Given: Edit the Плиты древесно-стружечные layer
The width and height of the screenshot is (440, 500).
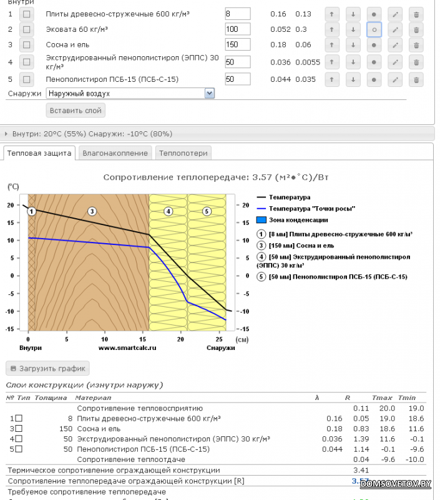Looking at the screenshot, I should click(x=395, y=14).
